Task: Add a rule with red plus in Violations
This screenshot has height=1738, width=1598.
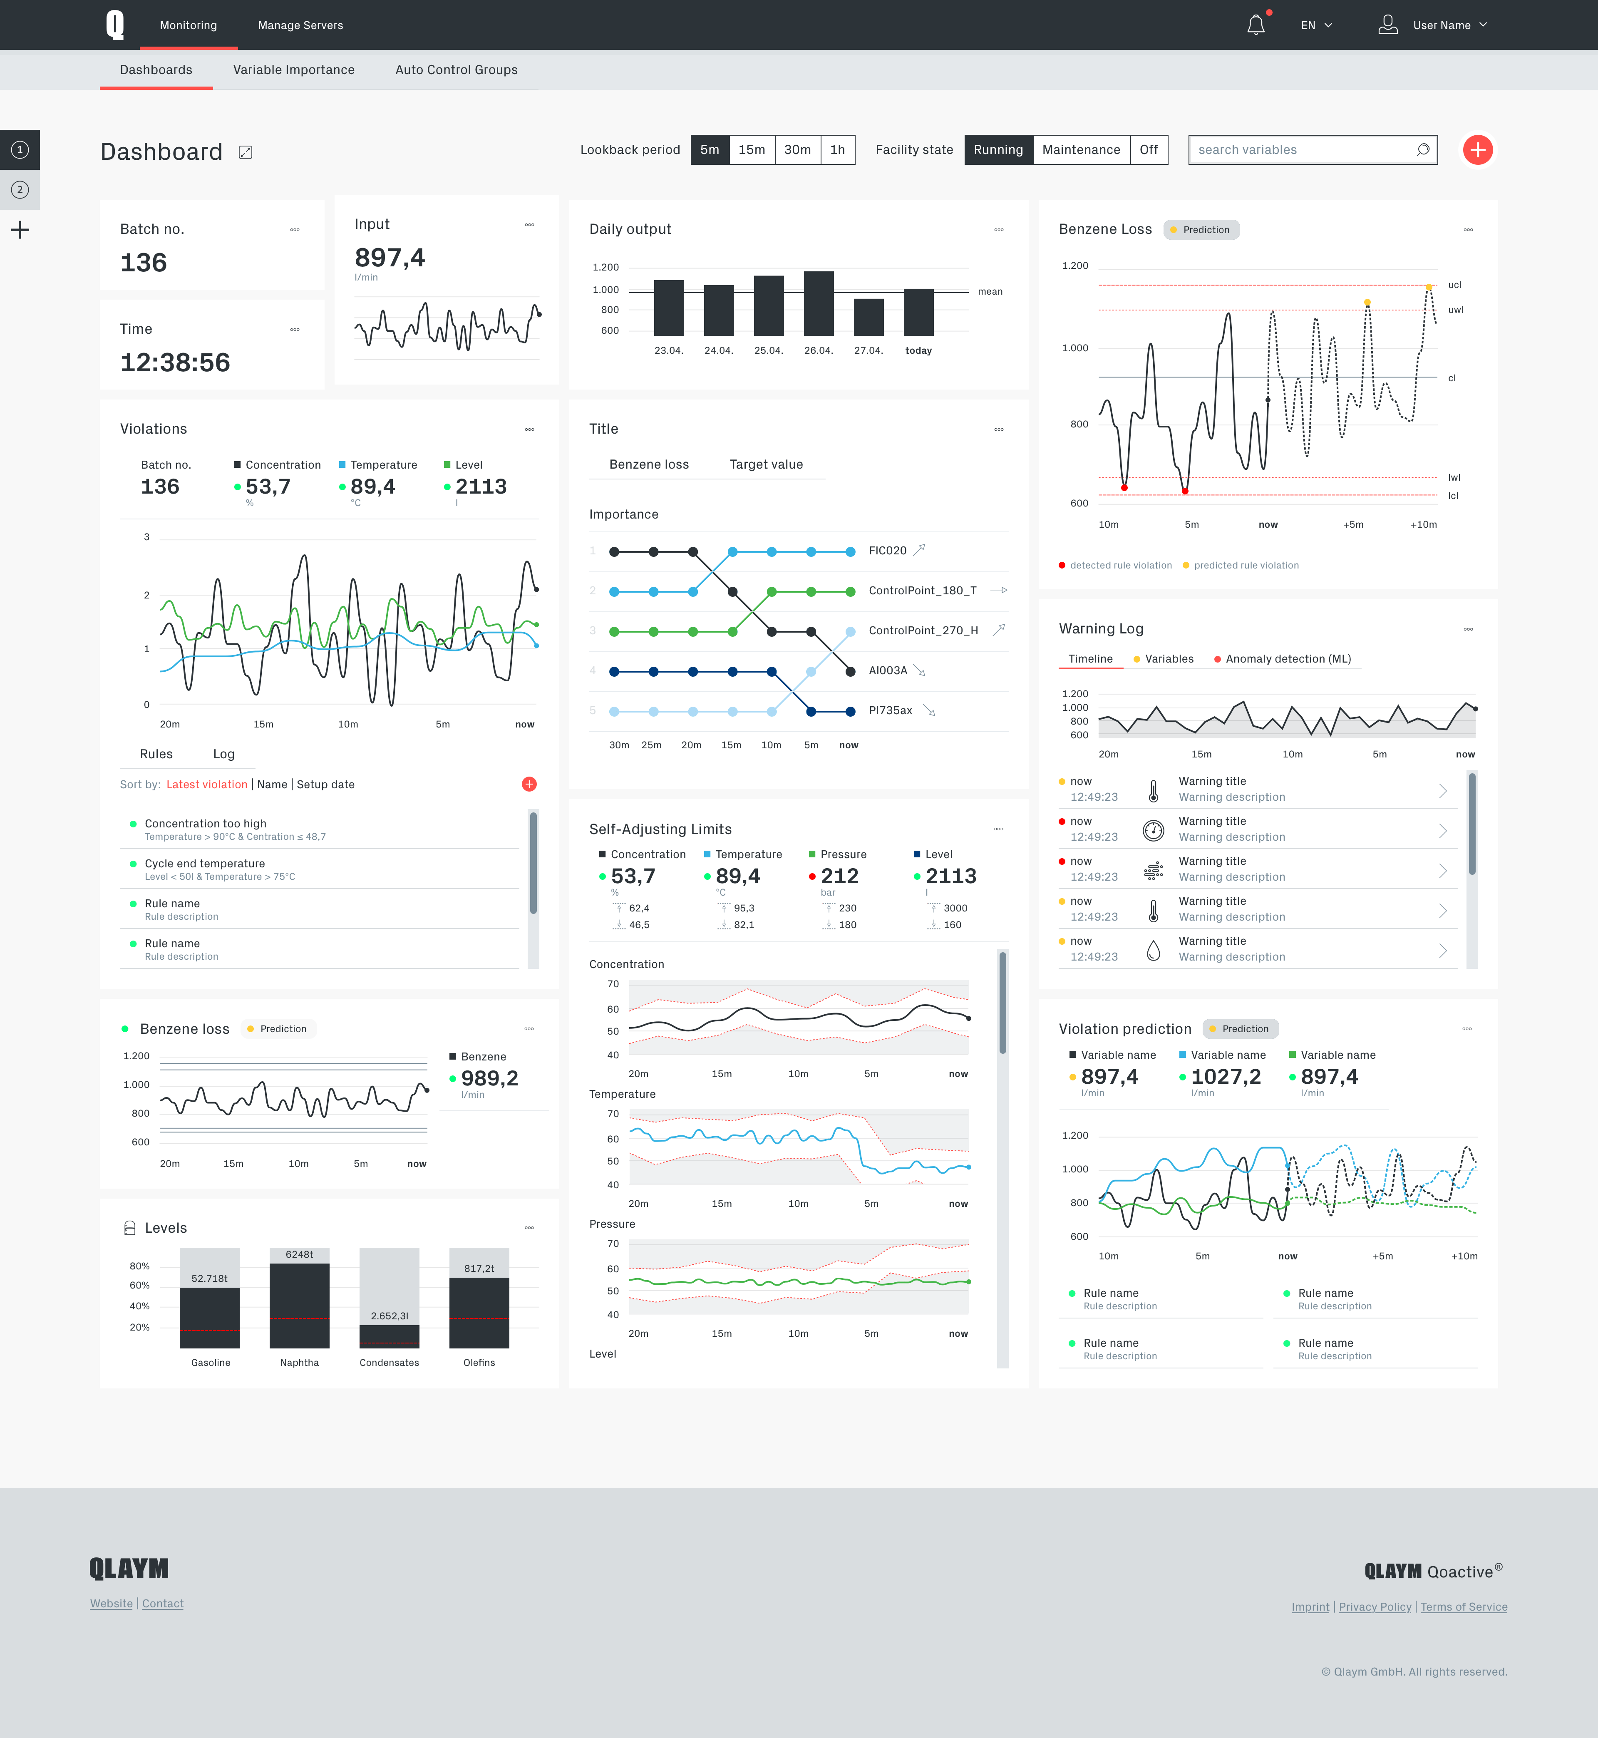Action: pyautogui.click(x=529, y=784)
